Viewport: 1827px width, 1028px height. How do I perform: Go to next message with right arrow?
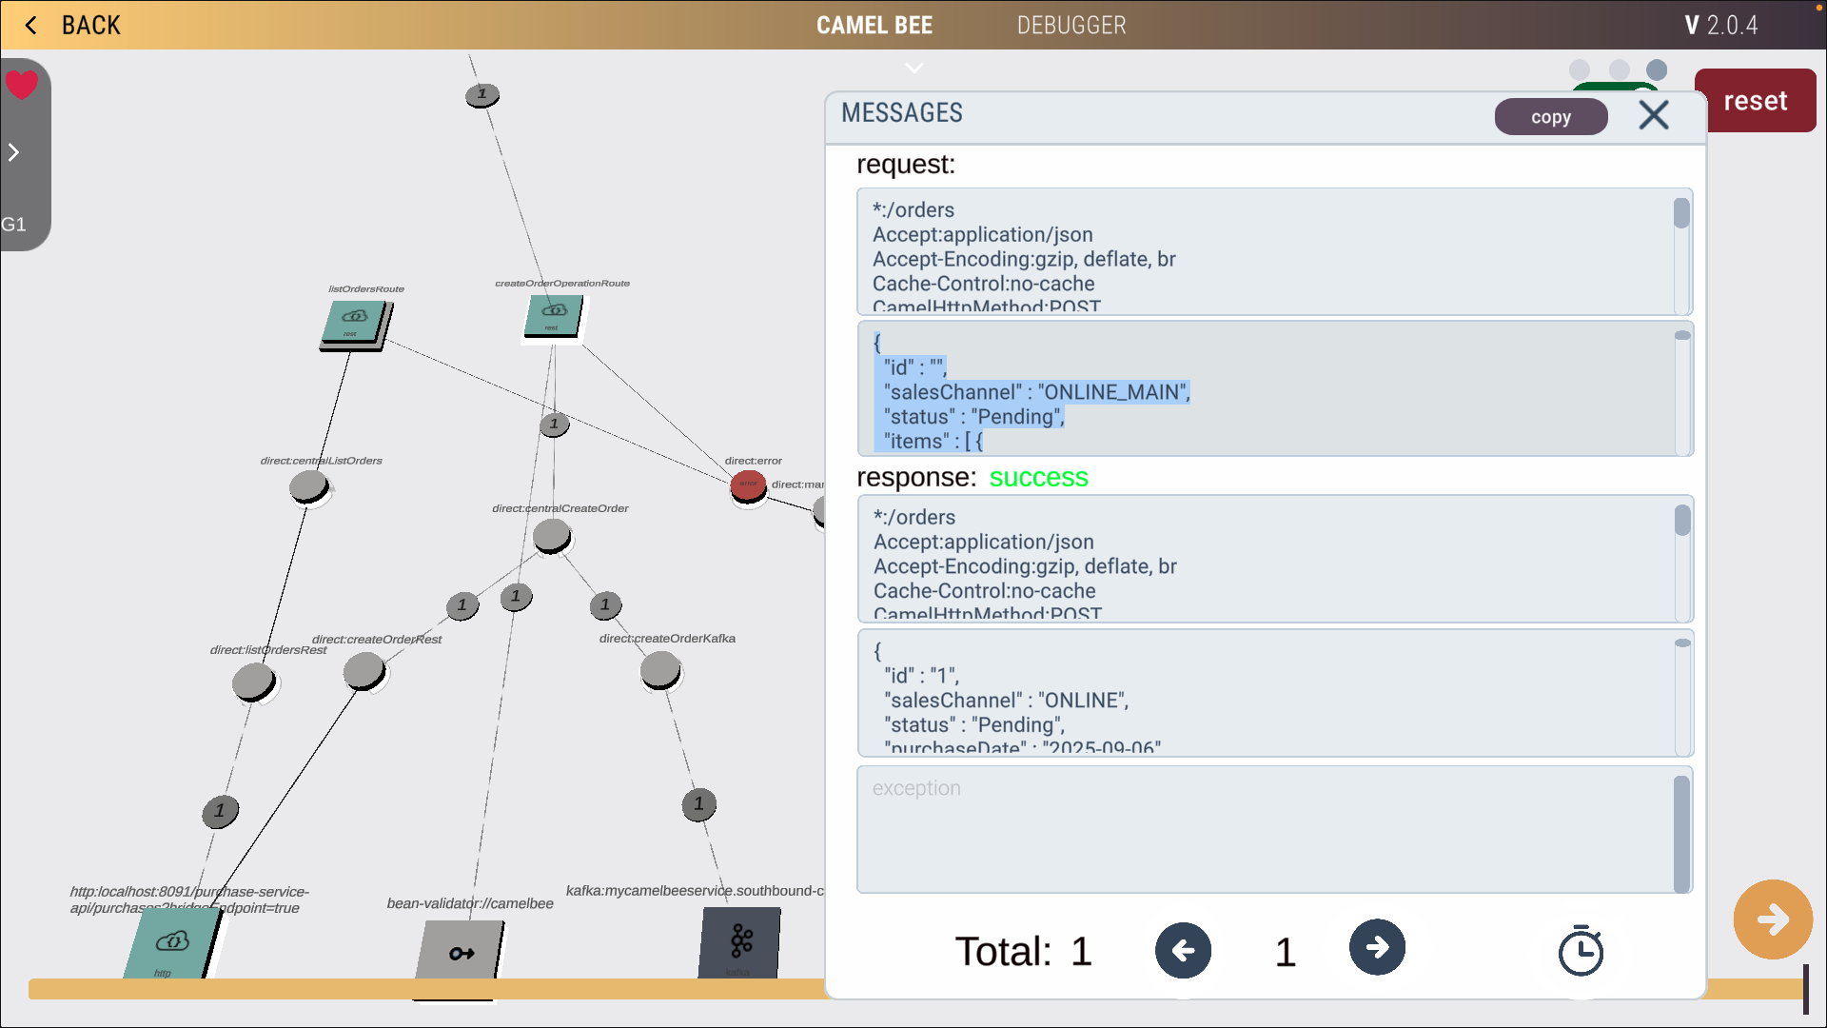(1377, 948)
